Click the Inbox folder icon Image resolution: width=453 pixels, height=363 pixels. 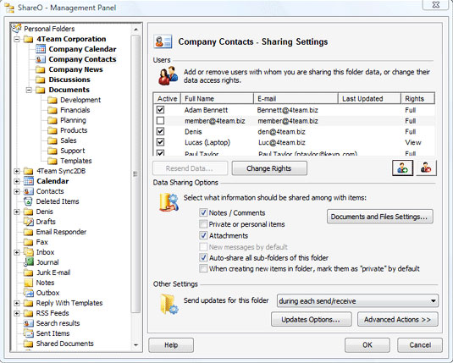pos(28,252)
